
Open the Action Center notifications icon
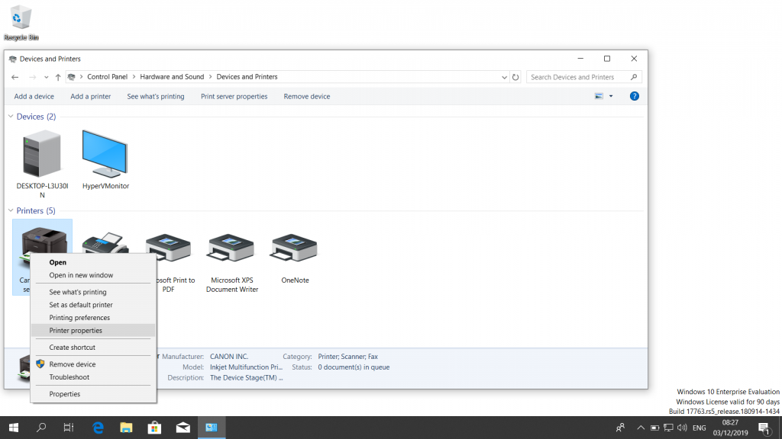[764, 428]
